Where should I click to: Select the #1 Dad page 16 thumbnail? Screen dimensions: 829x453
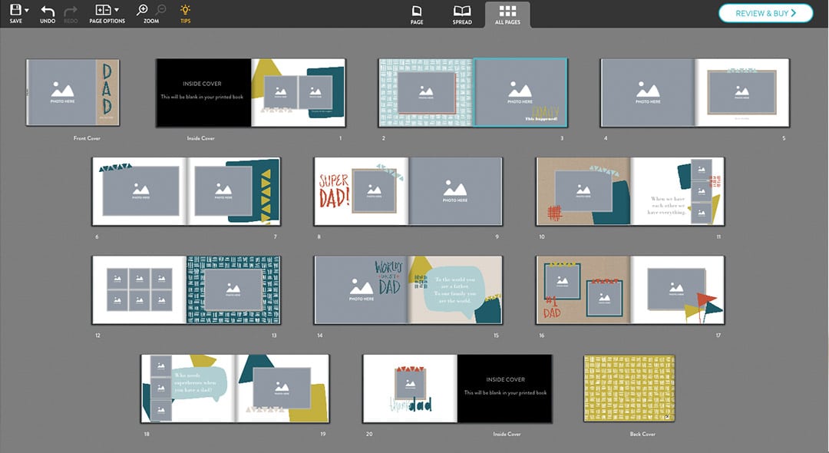click(x=583, y=289)
